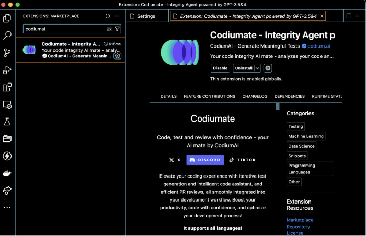Viewport: 366px width, 236px height.
Task: Open manage gear on Codiumate list item
Action: [x=118, y=56]
